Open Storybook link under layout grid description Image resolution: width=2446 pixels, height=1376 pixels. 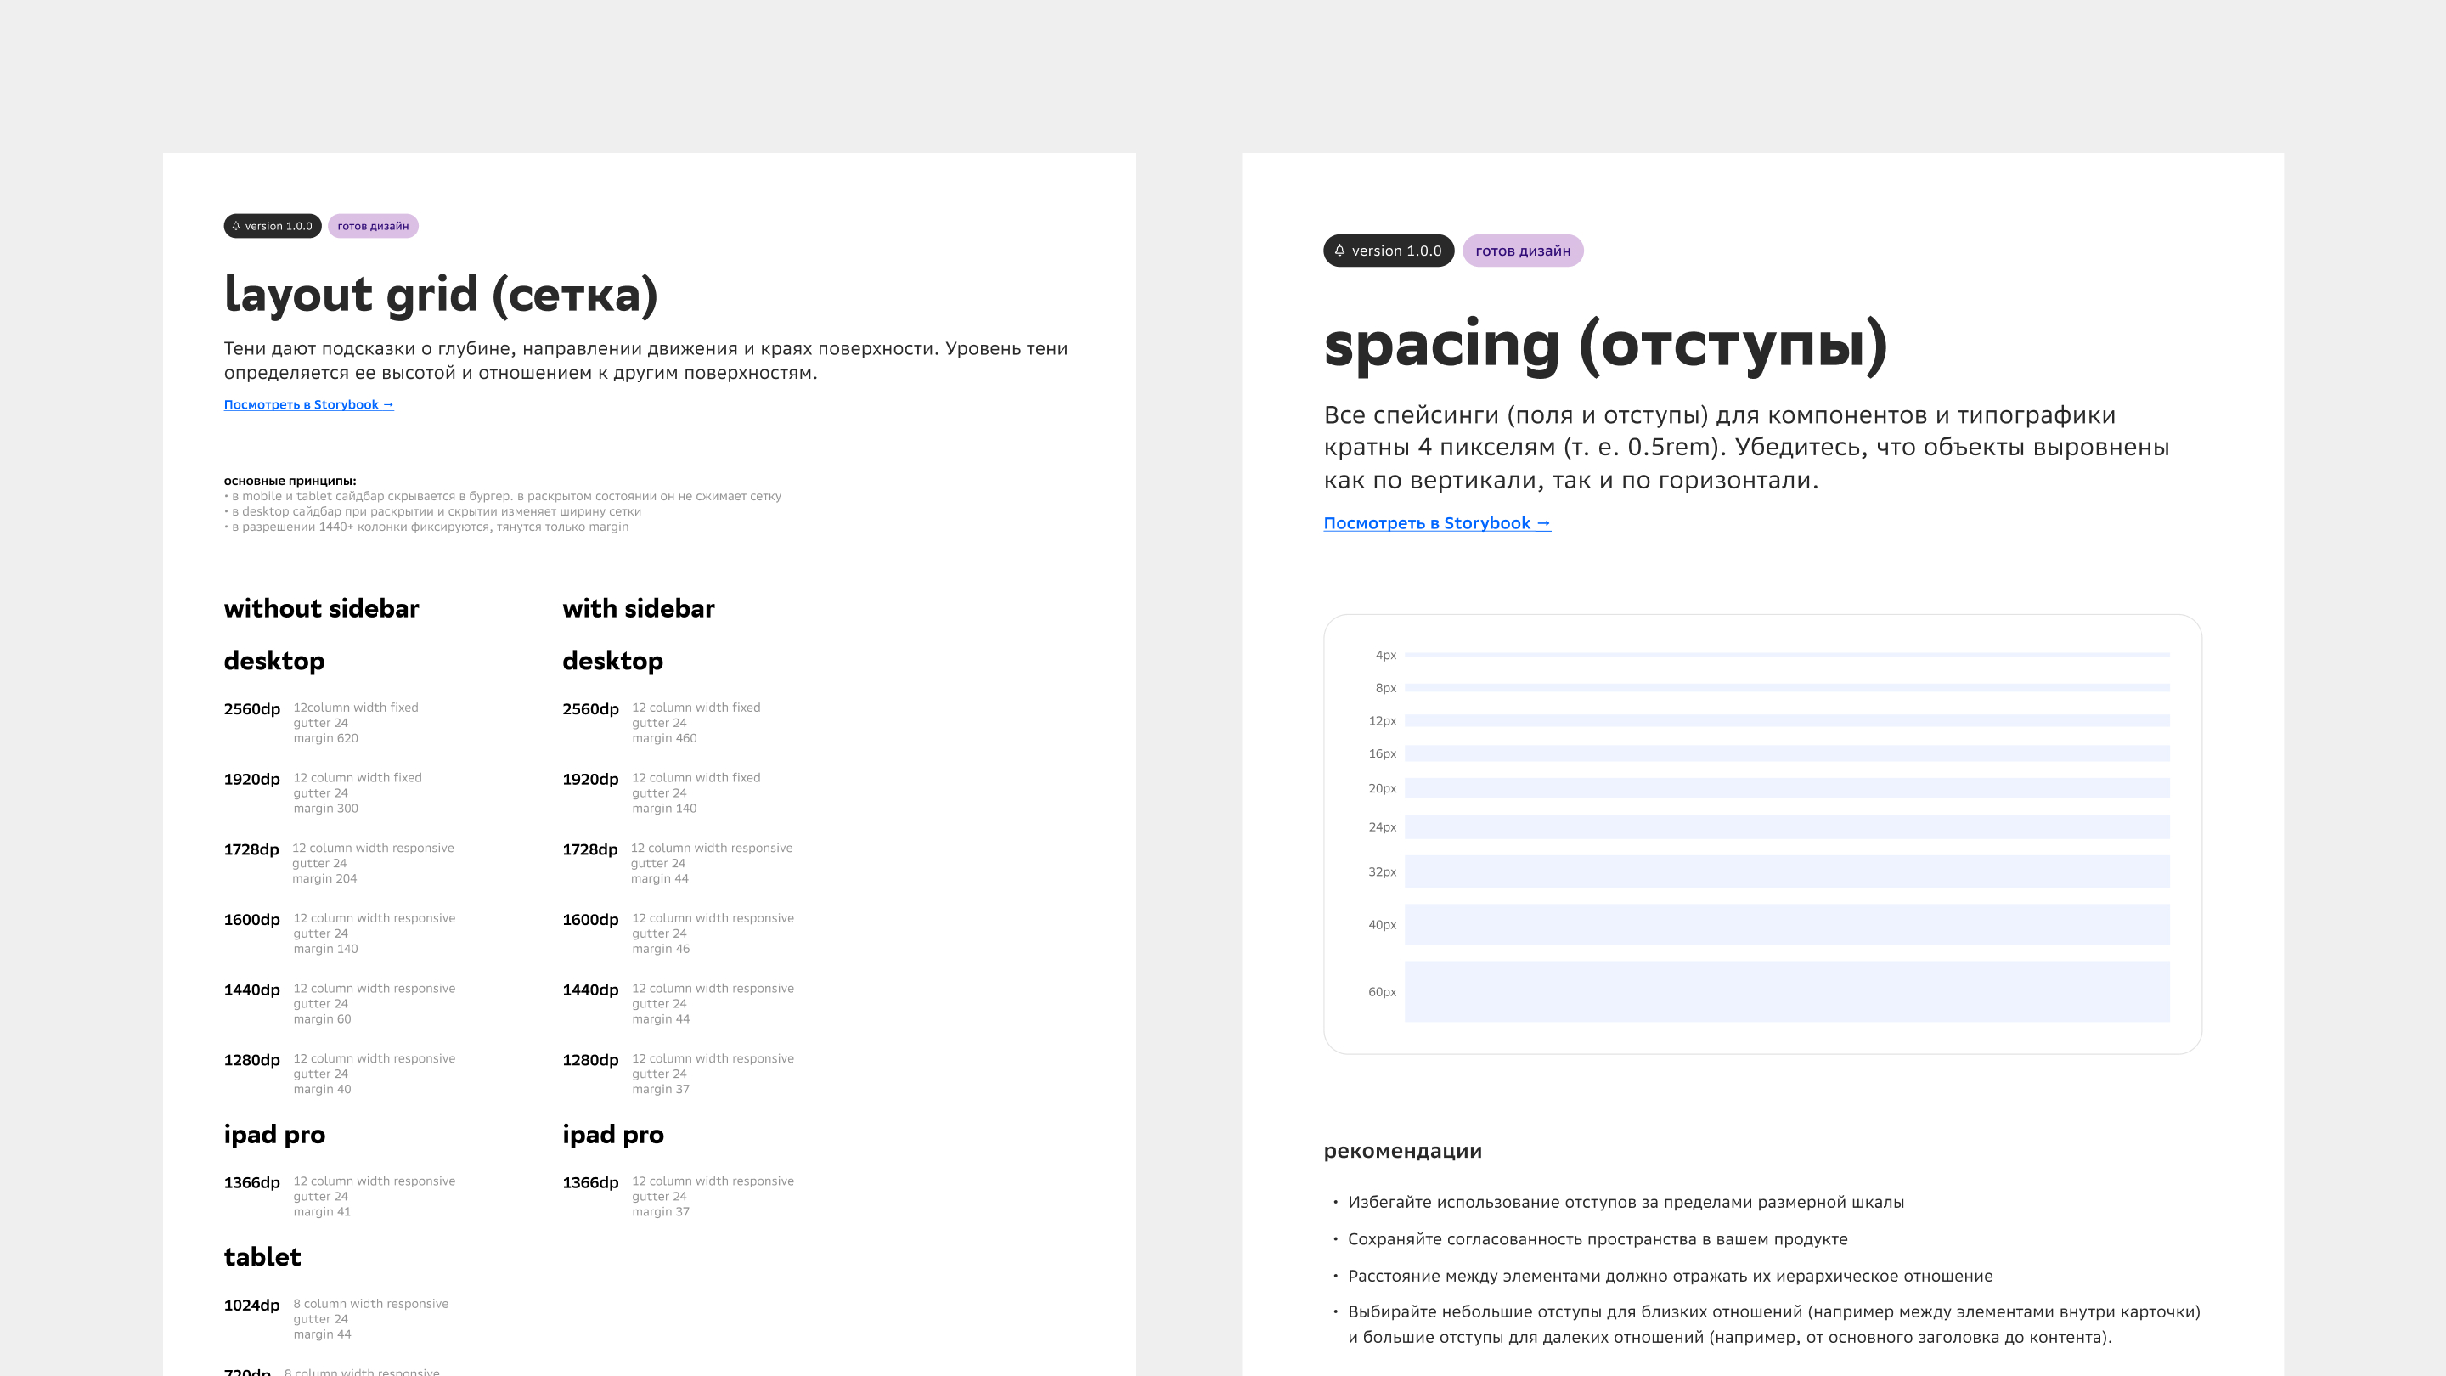click(x=308, y=404)
